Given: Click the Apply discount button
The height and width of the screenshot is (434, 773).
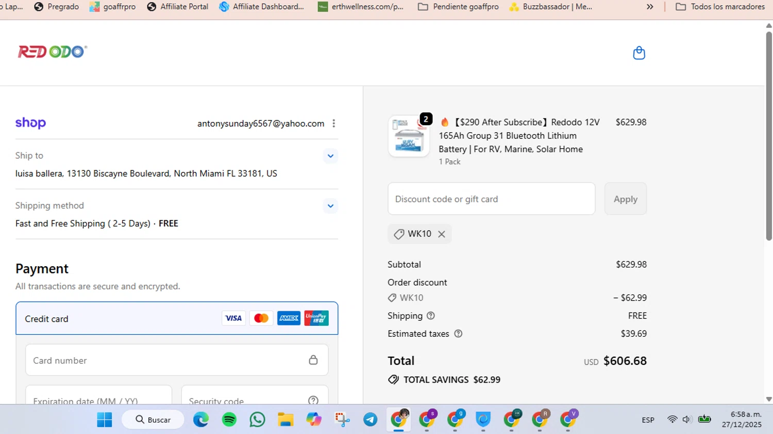Looking at the screenshot, I should pyautogui.click(x=626, y=199).
